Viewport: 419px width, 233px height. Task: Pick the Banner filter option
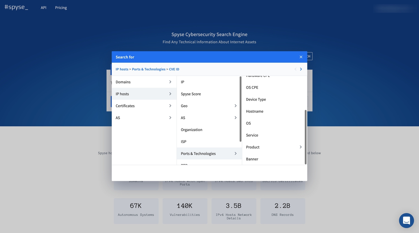click(x=252, y=159)
